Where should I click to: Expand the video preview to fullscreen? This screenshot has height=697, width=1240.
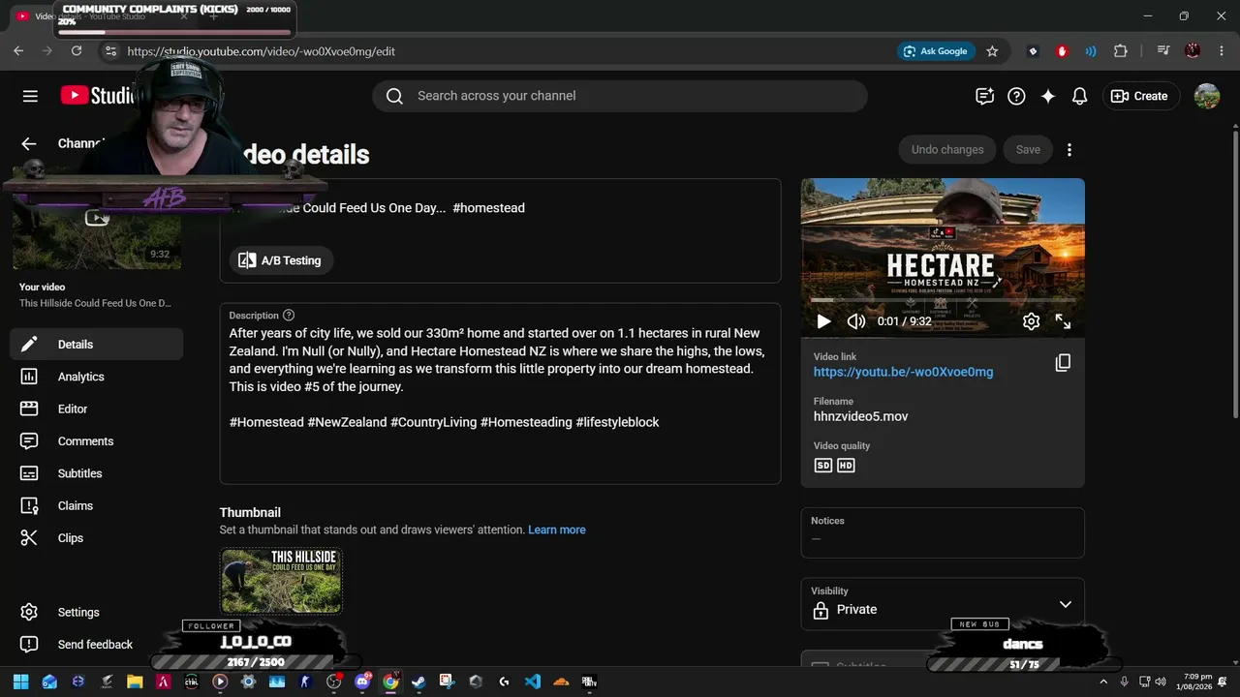(x=1063, y=321)
